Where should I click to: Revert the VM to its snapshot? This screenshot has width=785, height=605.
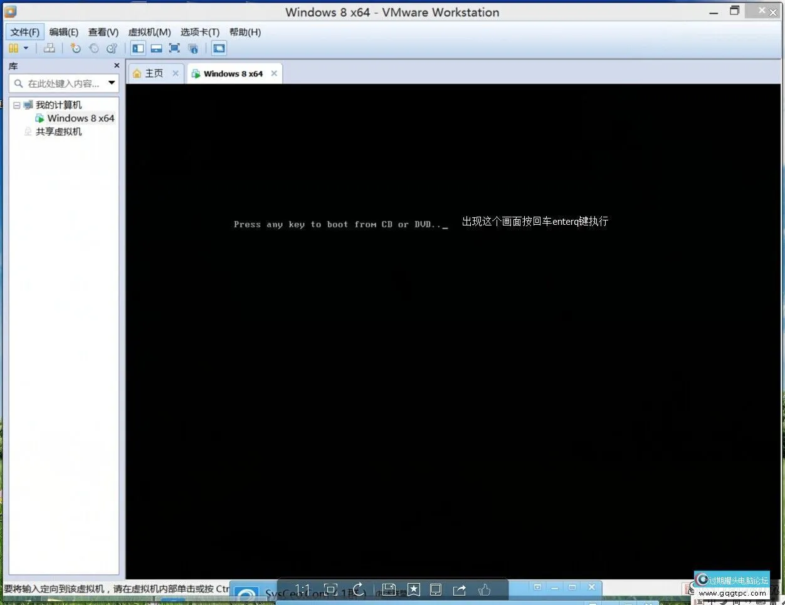coord(94,48)
